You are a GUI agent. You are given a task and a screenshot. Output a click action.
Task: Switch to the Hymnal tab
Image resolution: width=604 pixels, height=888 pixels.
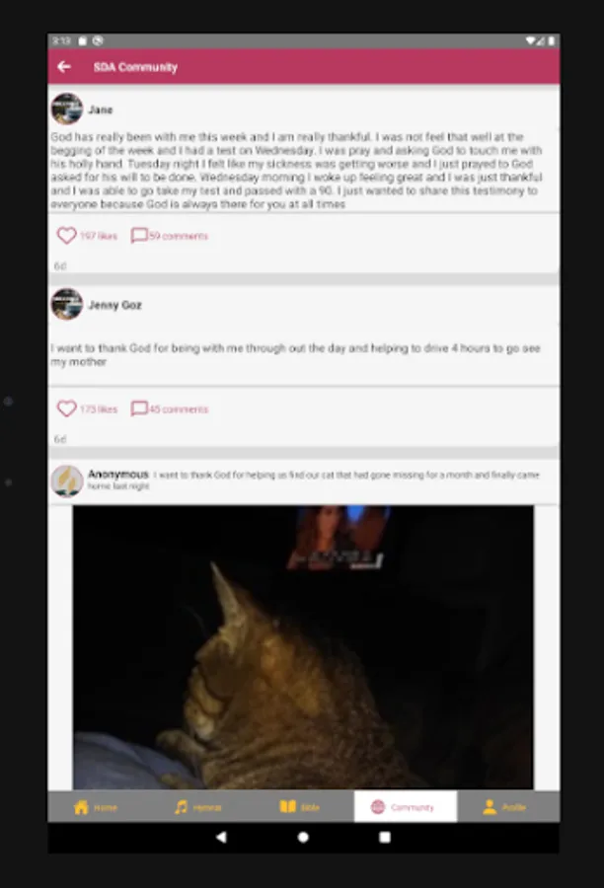(x=197, y=807)
